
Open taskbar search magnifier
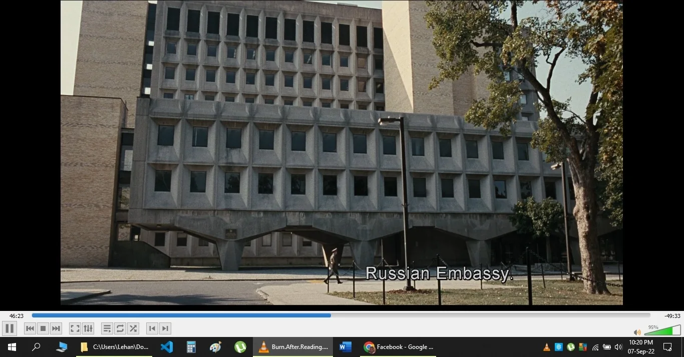coord(36,346)
